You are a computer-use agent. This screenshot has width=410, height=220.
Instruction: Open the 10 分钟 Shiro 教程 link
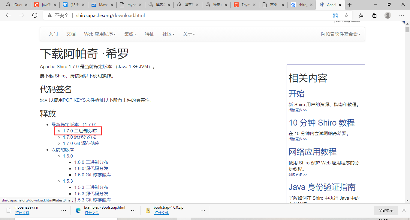click(322, 123)
